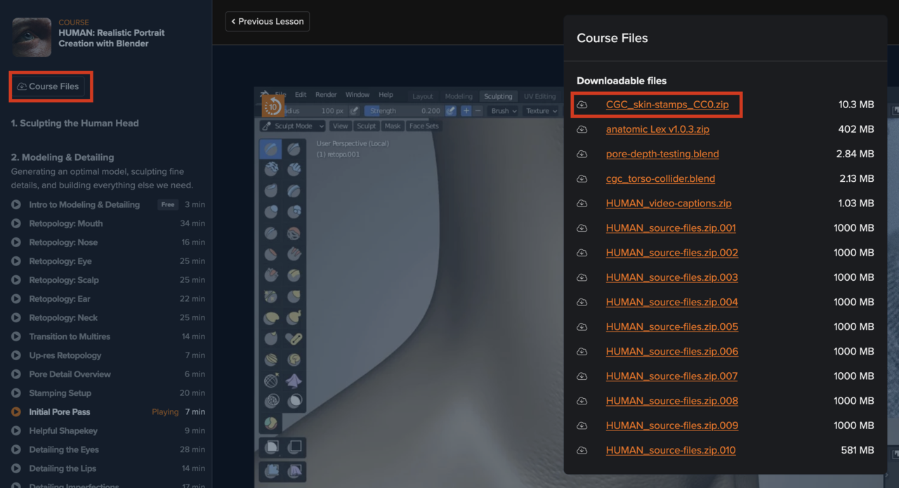Select the Box Mask tool
Screen dimensions: 899x488
pyautogui.click(x=271, y=447)
